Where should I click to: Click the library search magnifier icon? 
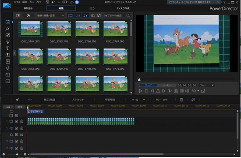[128, 15]
